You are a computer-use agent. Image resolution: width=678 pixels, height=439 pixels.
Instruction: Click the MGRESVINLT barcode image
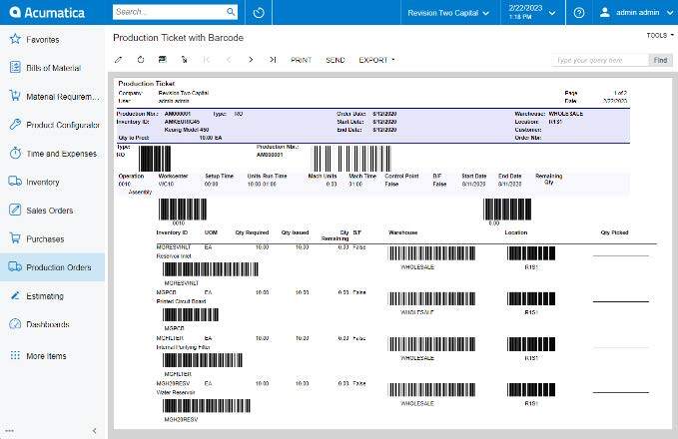tap(211, 269)
